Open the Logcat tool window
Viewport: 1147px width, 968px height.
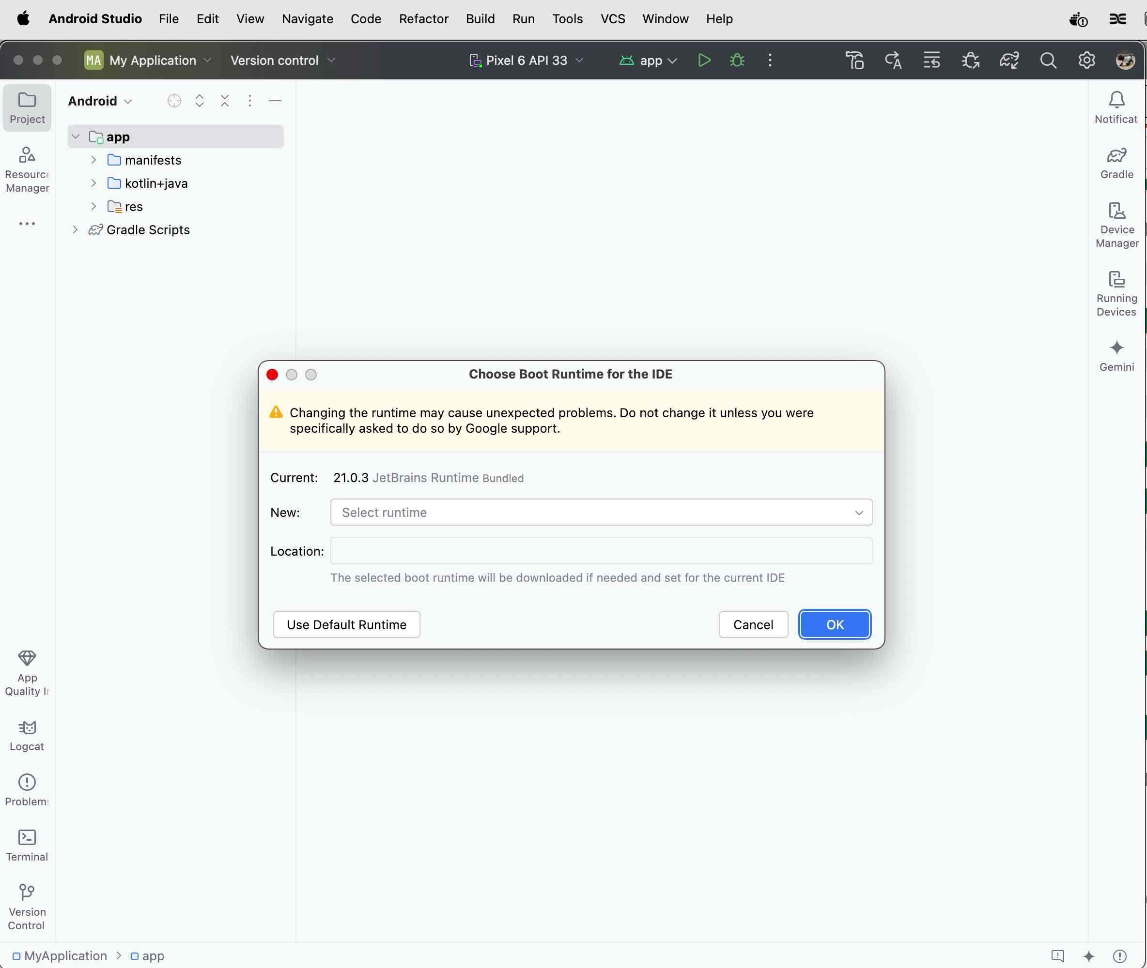27,735
